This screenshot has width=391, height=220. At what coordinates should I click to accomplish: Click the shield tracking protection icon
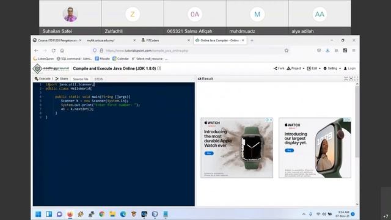[x=95, y=50]
